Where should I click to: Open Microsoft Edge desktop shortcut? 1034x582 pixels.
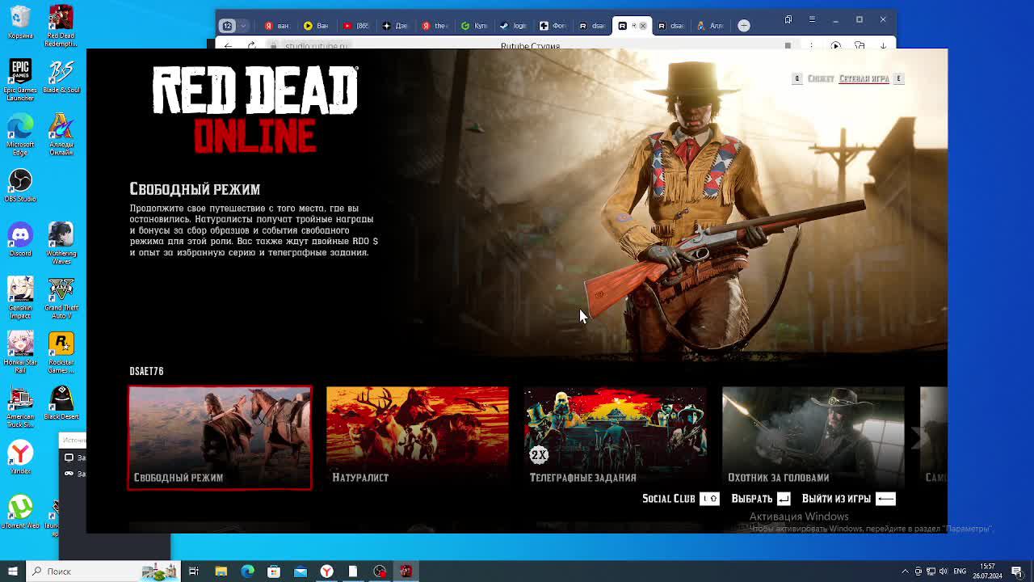coord(20,133)
